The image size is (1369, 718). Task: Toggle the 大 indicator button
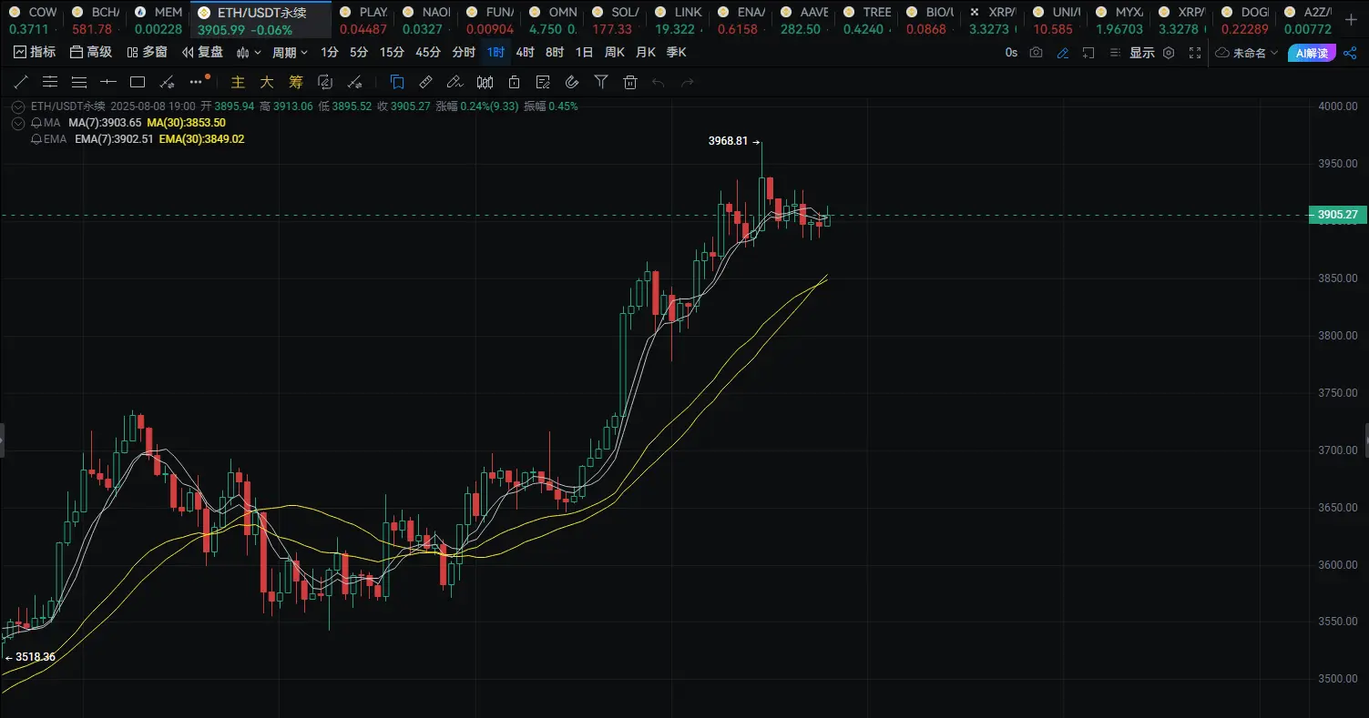[267, 83]
